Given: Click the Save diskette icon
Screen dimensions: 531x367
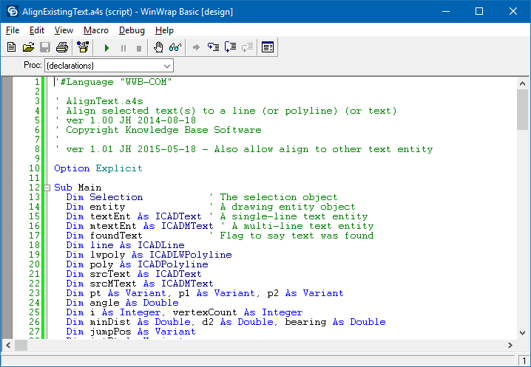Looking at the screenshot, I should coord(45,47).
